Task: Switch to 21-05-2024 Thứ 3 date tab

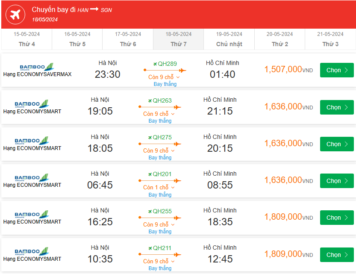Action: [330, 39]
